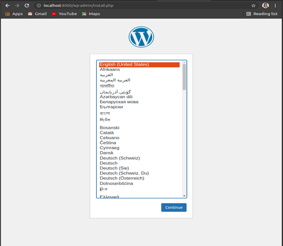Open the Gmail bookmark
This screenshot has height=246, width=283.
[x=37, y=14]
